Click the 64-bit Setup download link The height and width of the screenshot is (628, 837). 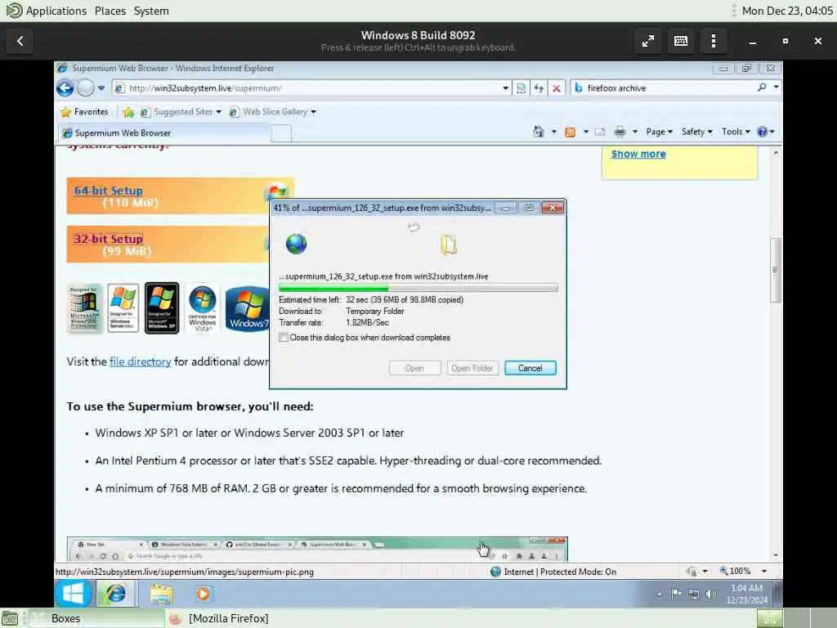(109, 191)
